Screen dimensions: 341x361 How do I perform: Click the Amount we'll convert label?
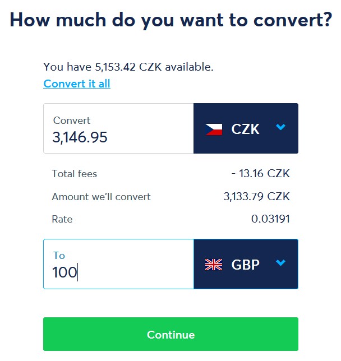click(101, 197)
